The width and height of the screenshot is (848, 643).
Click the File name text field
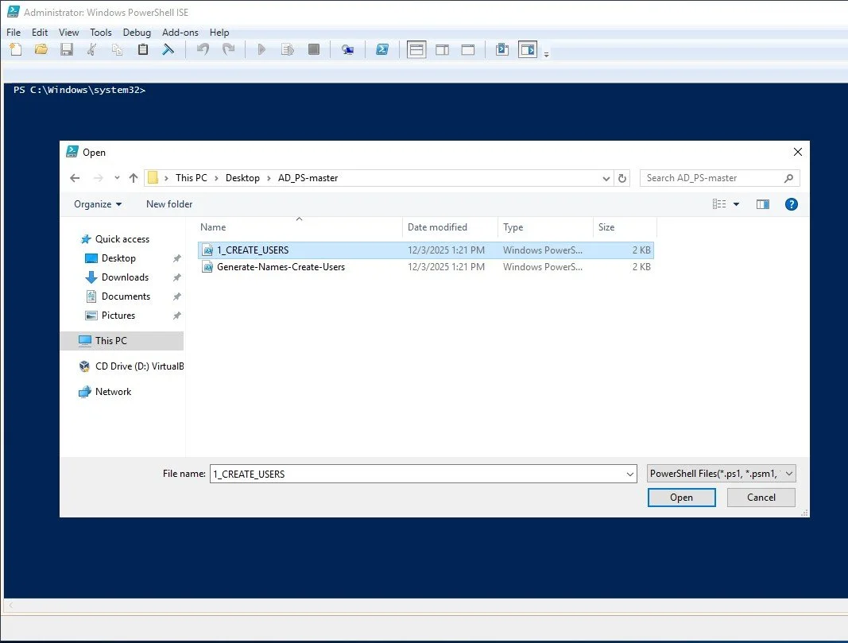click(x=417, y=474)
